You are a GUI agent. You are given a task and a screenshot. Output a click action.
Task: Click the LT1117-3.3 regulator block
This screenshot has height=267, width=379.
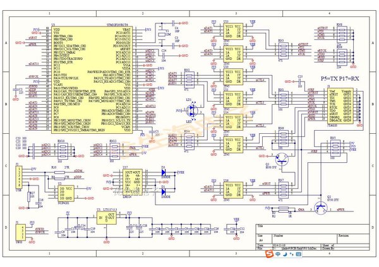pos(107,218)
